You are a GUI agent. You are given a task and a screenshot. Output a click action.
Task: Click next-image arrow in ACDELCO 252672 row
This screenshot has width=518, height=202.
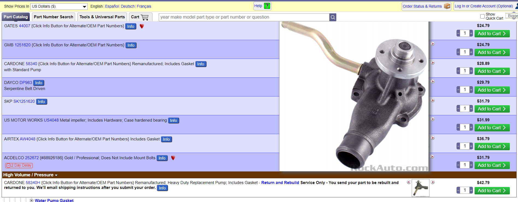pos(433,157)
